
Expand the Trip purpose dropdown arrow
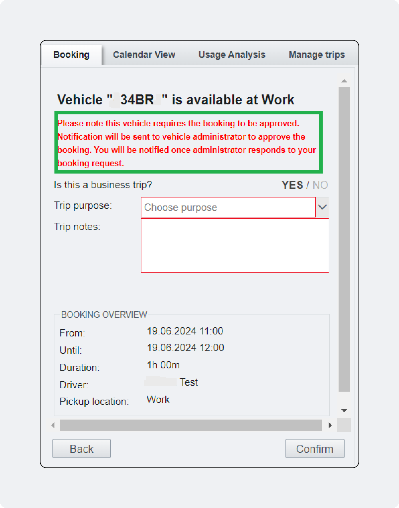322,207
